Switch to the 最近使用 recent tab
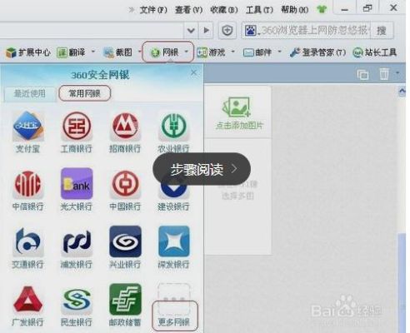This screenshot has width=410, height=333. tap(29, 93)
